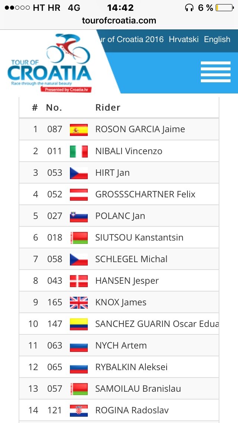Select rider SIUTSOU Kanstantsin row
This screenshot has height=423, width=238.
[x=119, y=238]
